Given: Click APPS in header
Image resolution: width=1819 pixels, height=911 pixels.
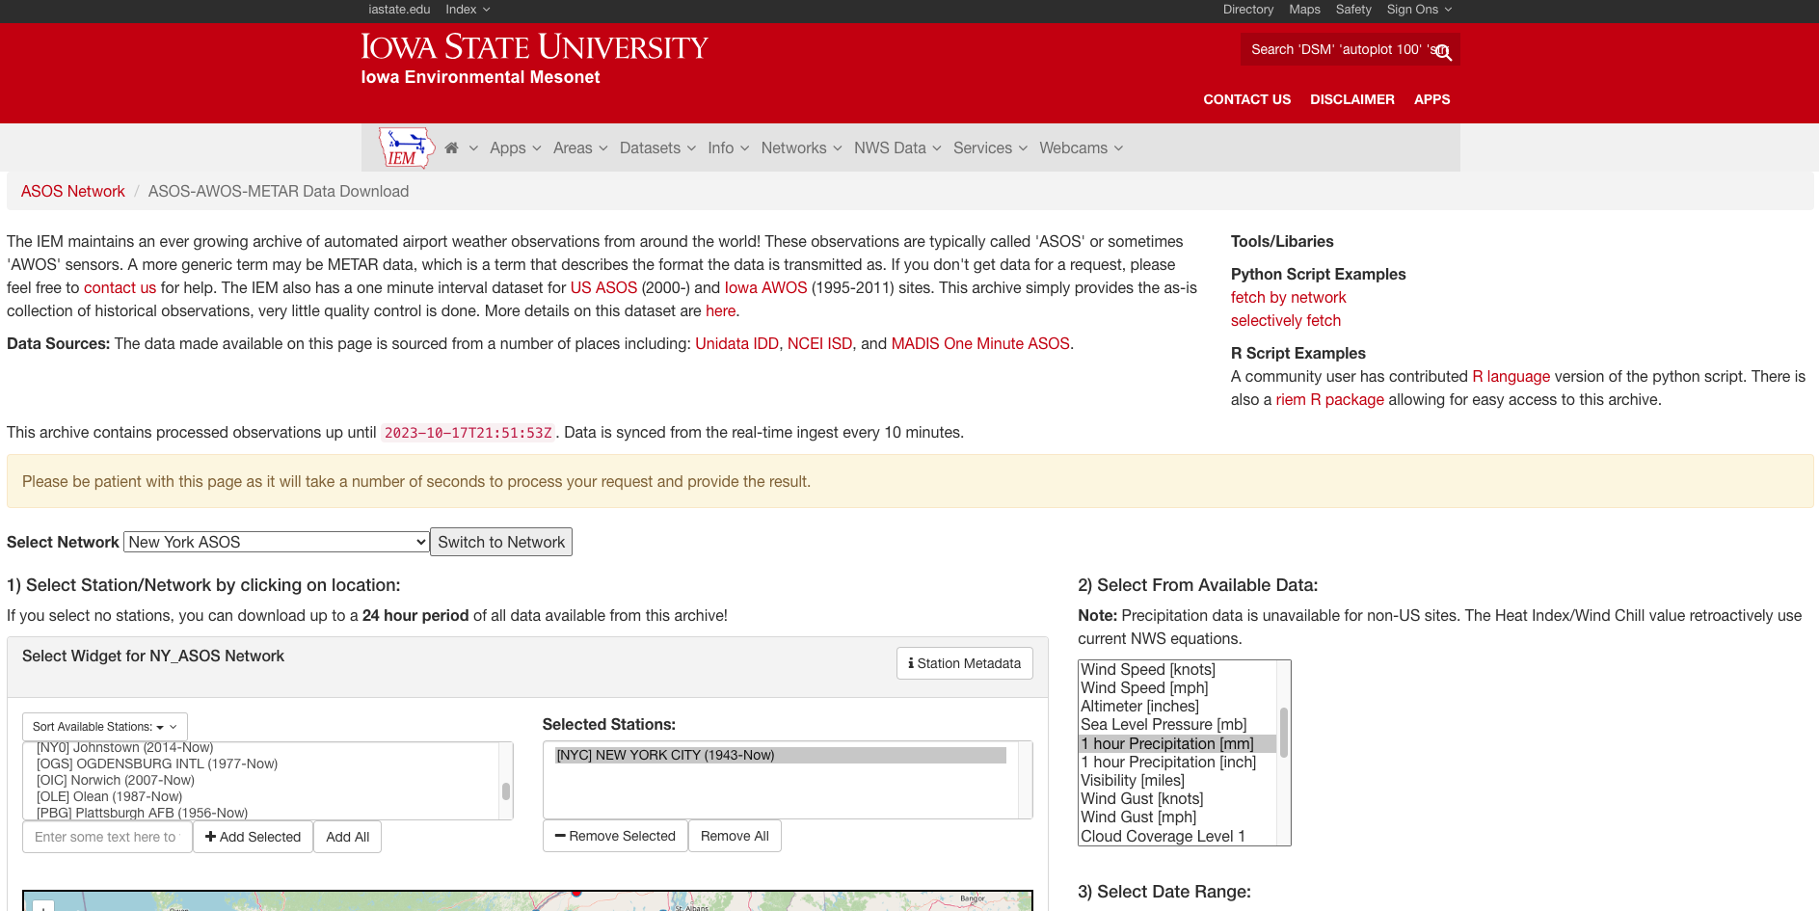Looking at the screenshot, I should (1431, 99).
